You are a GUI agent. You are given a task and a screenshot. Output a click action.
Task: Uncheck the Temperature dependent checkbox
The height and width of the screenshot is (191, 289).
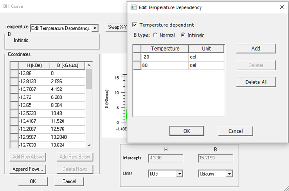pyautogui.click(x=135, y=25)
